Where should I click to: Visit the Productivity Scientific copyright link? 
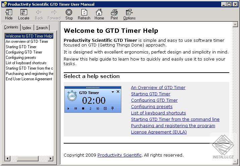[119, 155]
